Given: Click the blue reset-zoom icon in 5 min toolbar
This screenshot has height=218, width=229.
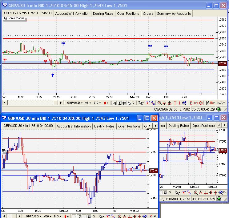Looking at the screenshot, I should pos(184,103).
